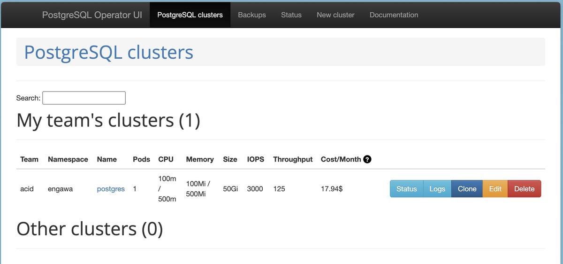The width and height of the screenshot is (563, 264).
Task: Edit the postgres cluster
Action: pyautogui.click(x=495, y=189)
